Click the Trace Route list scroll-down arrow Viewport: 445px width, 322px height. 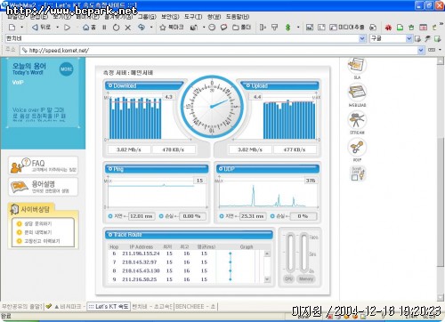point(267,279)
